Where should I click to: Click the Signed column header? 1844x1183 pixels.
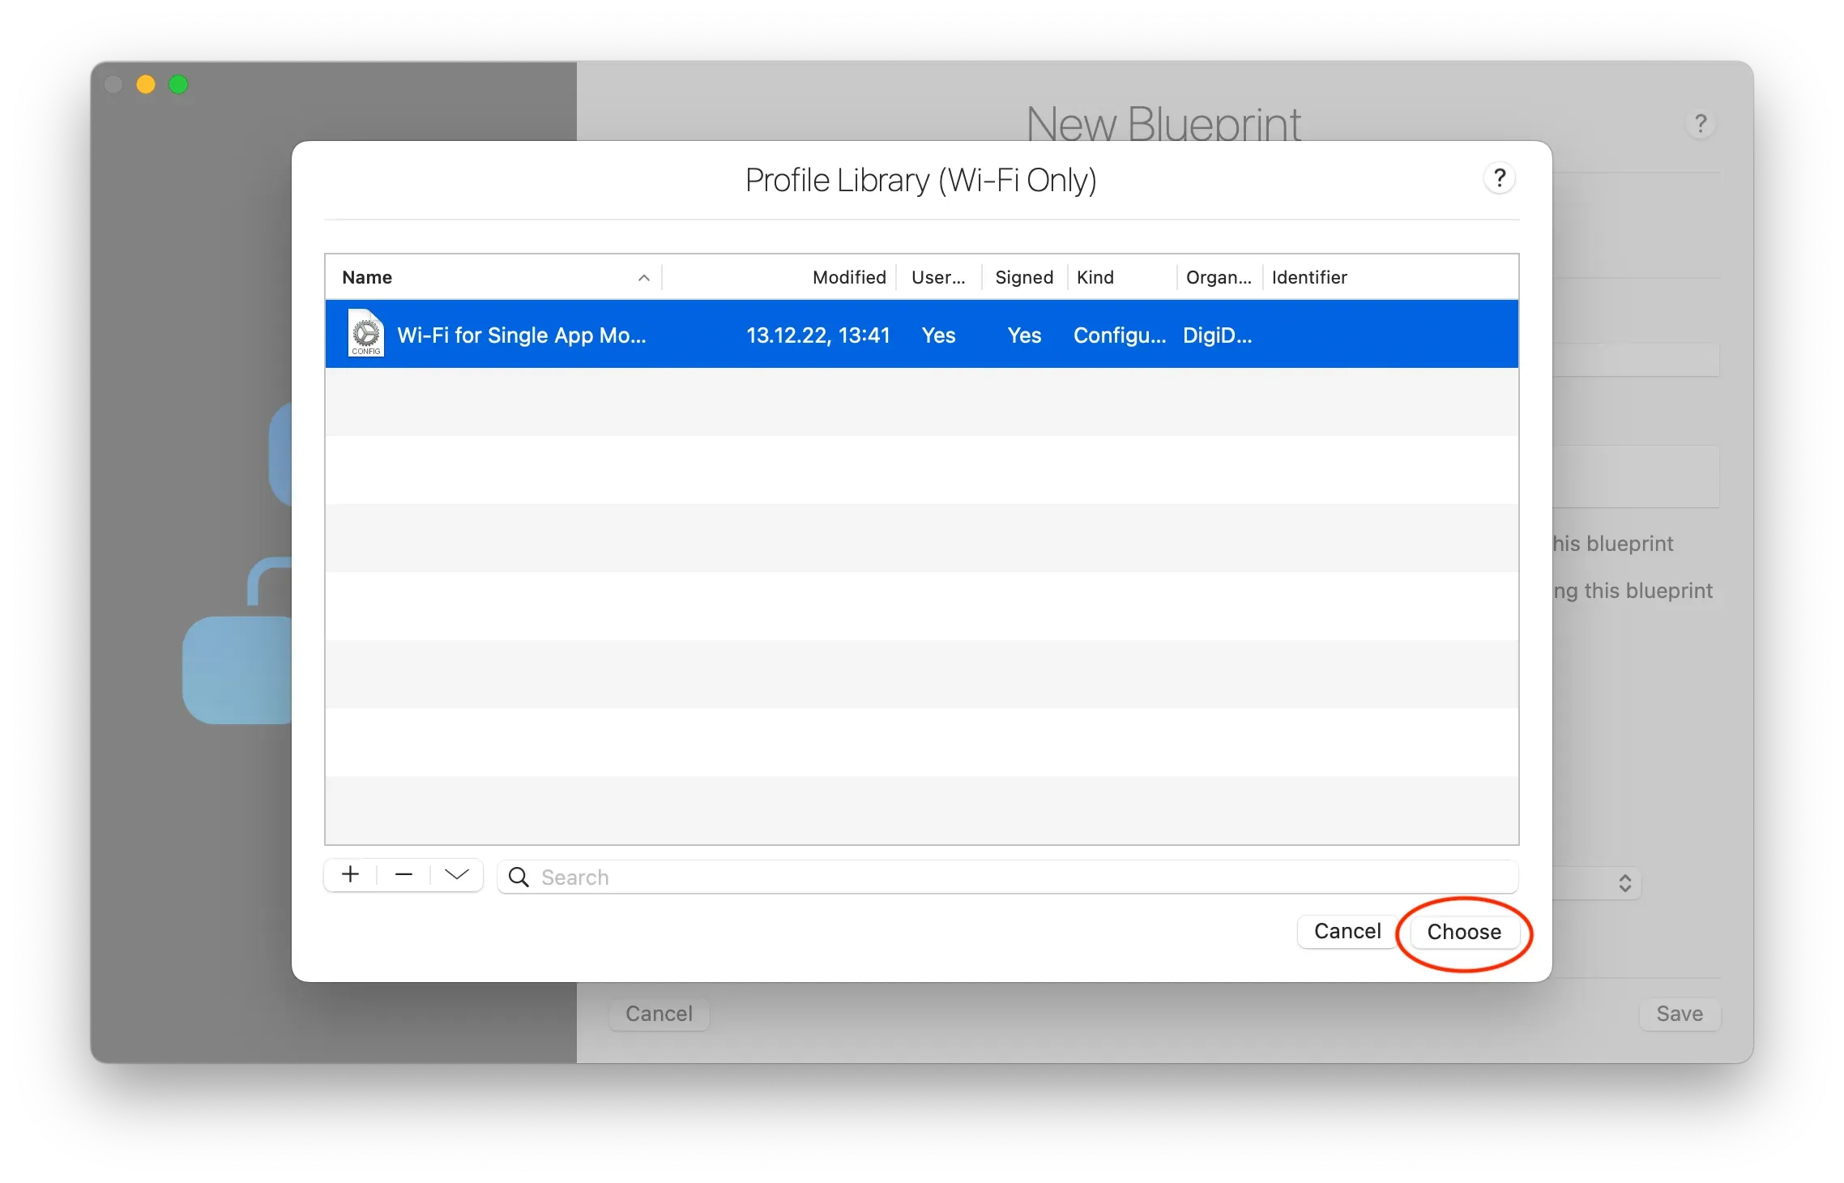point(1023,278)
